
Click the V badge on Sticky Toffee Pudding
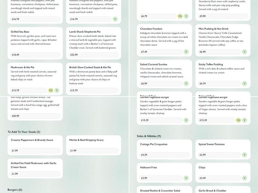[x=244, y=84]
